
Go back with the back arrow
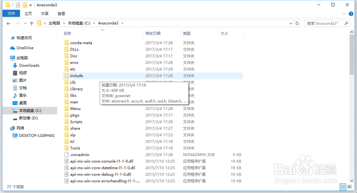click(9, 23)
